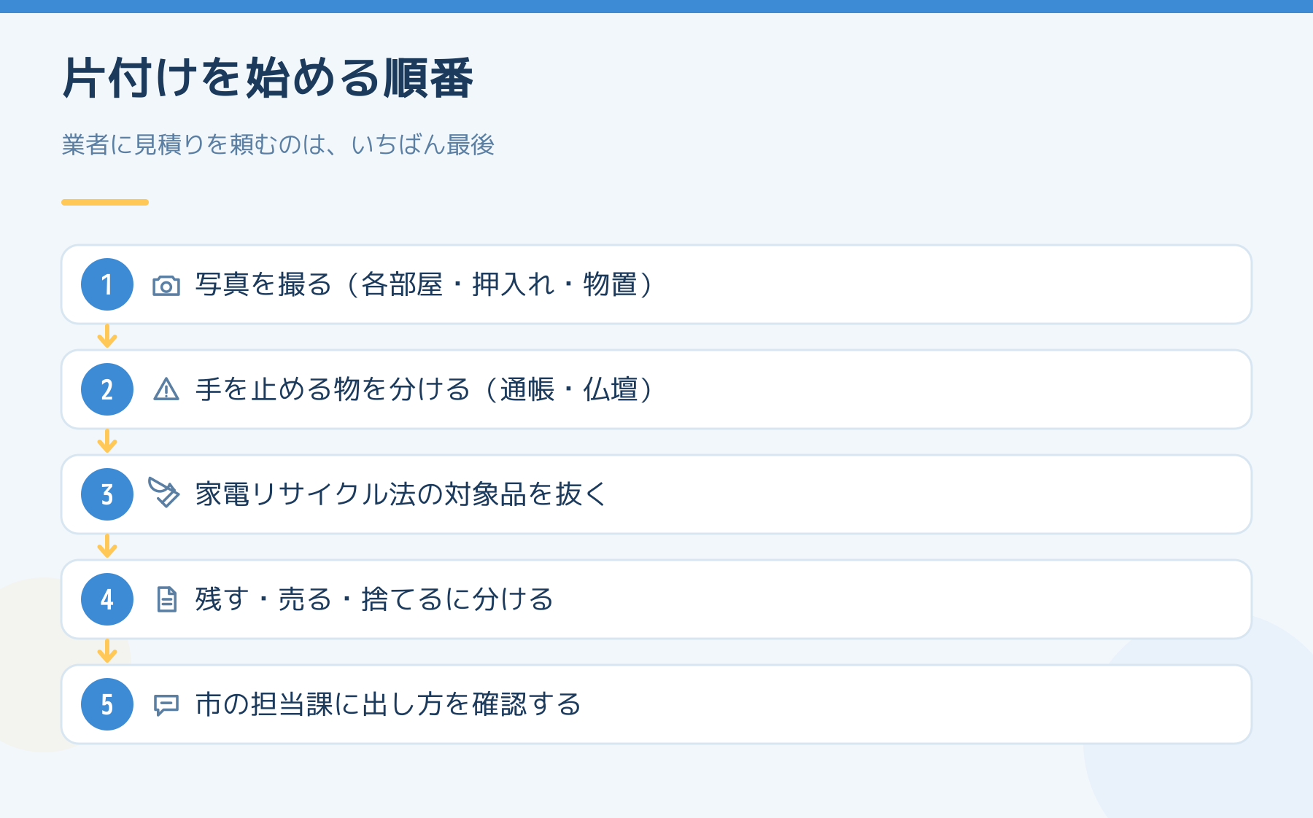1313x818 pixels.
Task: Click the speech bubble icon in step 5
Action: (166, 705)
